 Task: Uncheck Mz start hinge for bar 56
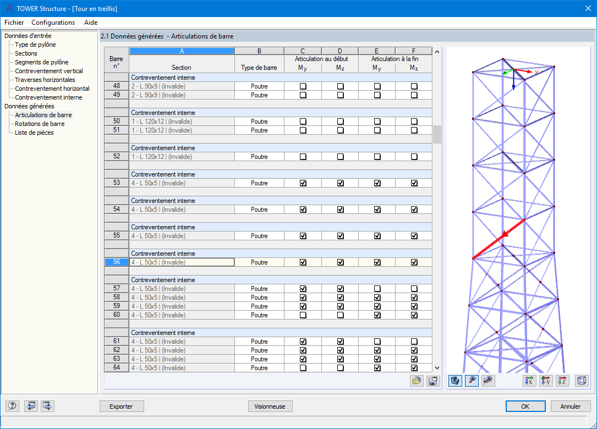point(341,262)
